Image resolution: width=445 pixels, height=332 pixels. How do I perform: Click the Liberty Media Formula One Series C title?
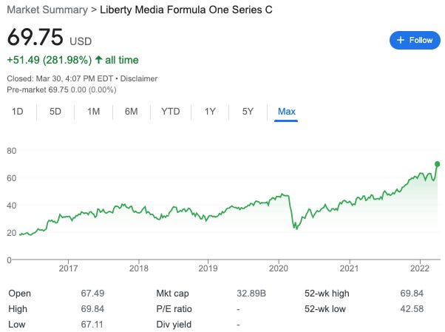point(186,10)
